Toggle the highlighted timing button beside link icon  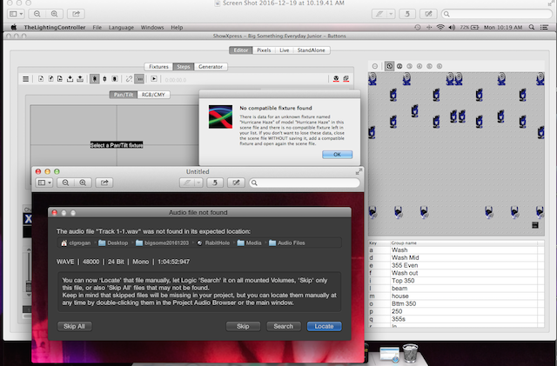tap(139, 79)
